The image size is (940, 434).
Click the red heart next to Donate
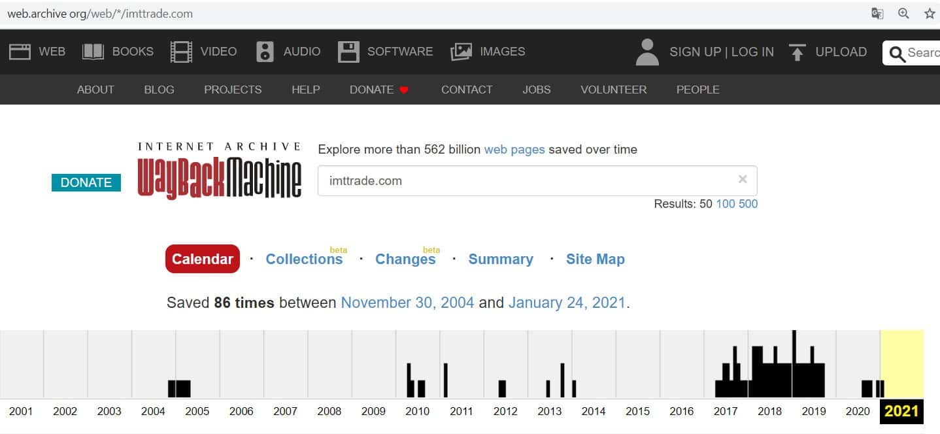(x=404, y=90)
